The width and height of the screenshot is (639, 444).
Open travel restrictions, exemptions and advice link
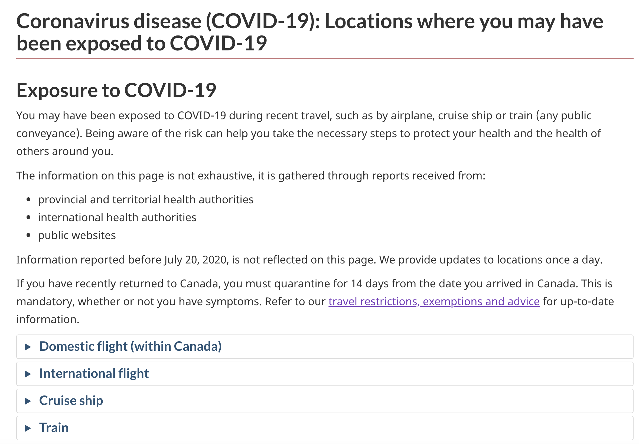434,302
